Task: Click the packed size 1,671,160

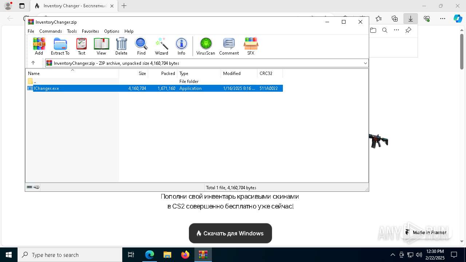Action: pyautogui.click(x=166, y=88)
